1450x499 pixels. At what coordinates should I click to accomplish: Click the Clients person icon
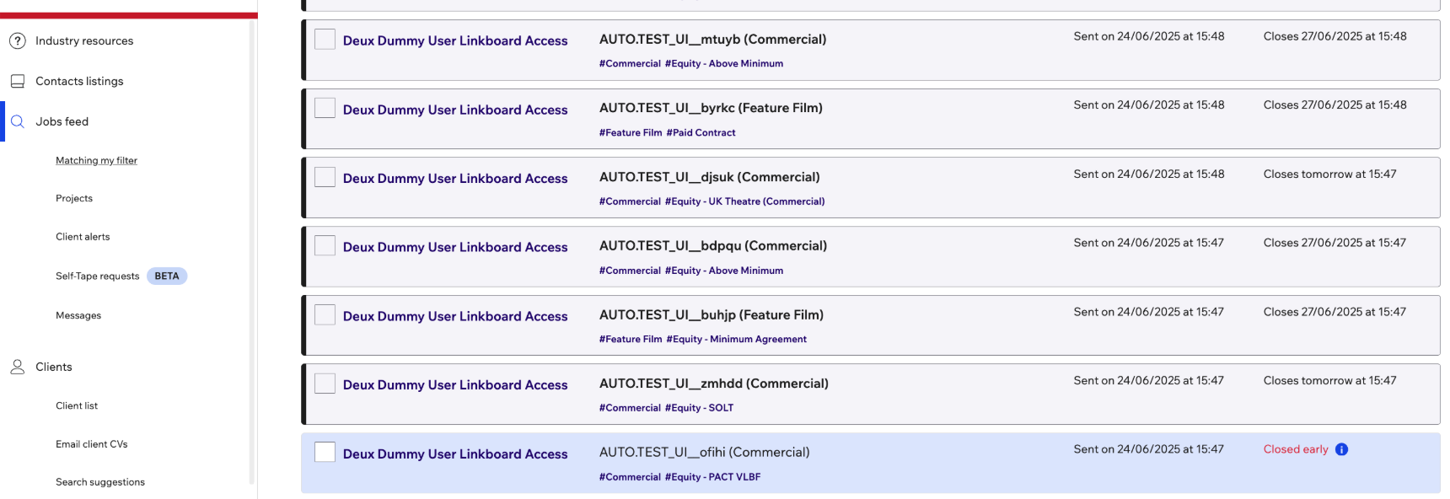pos(17,367)
